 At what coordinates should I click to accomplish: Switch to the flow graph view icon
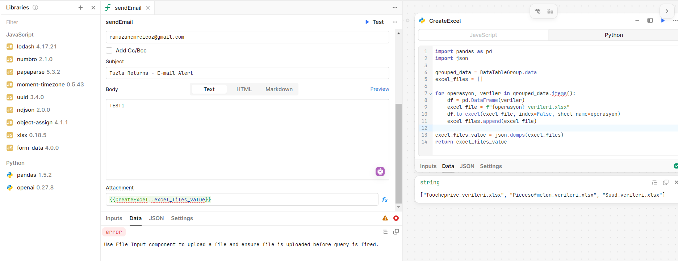click(x=537, y=11)
